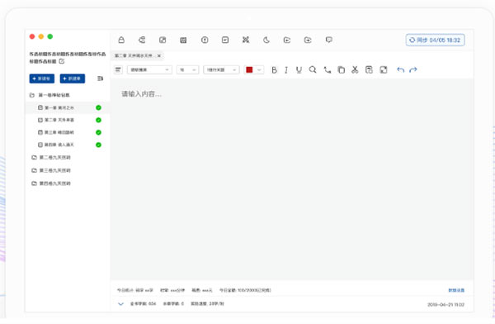Click the paragraph layout icon before font dropdown
495x324 pixels.
(118, 69)
